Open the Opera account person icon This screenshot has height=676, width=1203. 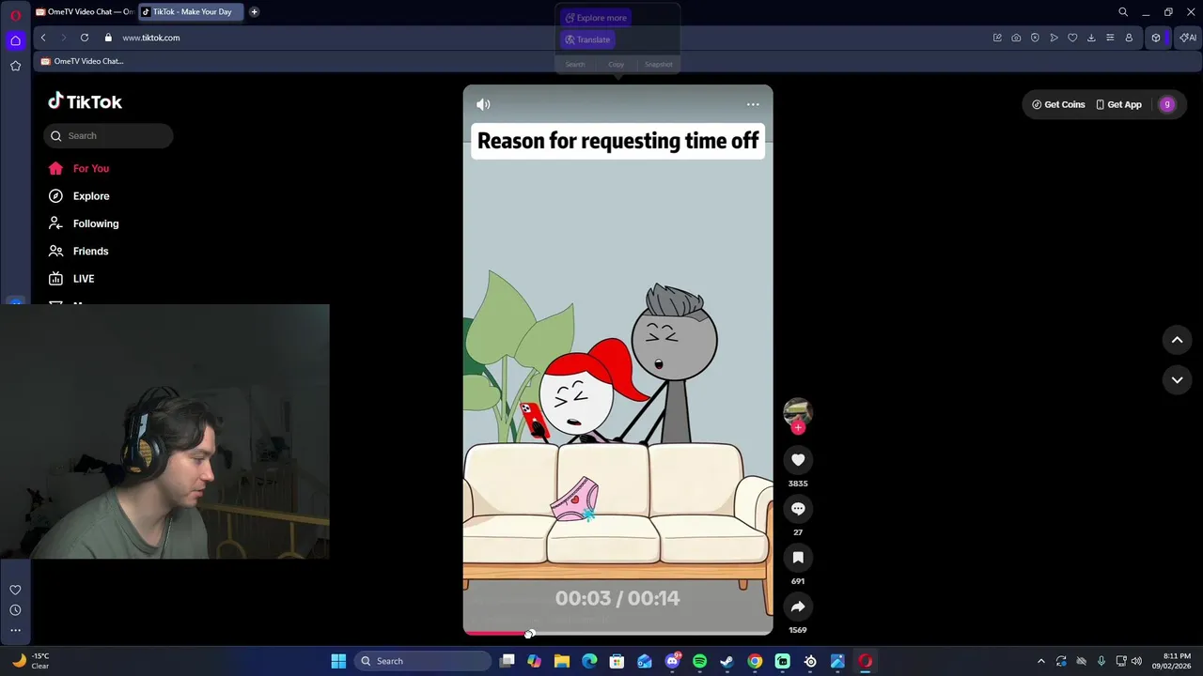coord(1129,38)
